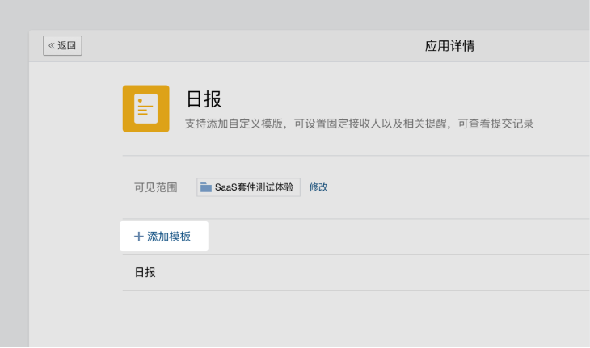
Task: Click the 应用详情 page title
Action: [x=449, y=46]
